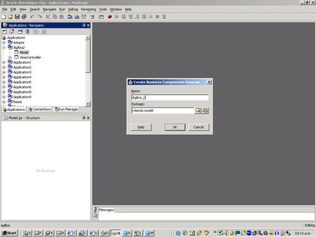The image size is (316, 237).
Task: Select the Application2 tree item
Action: 22,67
